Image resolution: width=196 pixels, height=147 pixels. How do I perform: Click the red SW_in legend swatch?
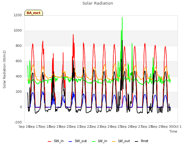pos(50,141)
